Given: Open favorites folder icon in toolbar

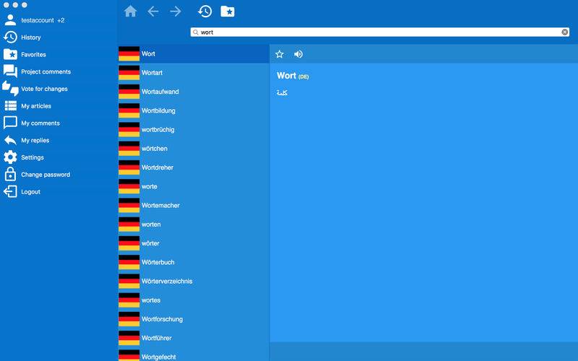Looking at the screenshot, I should click(x=228, y=12).
